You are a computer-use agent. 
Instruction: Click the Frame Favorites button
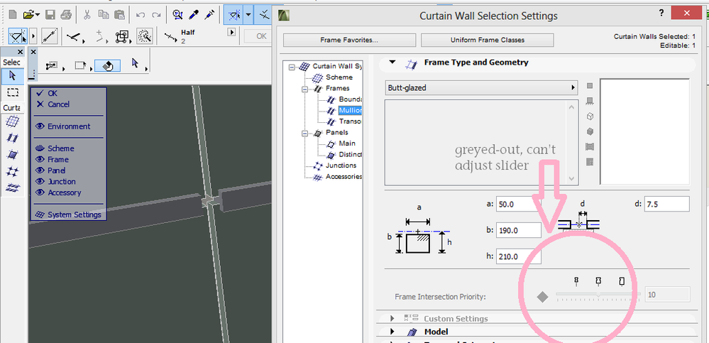(x=347, y=40)
